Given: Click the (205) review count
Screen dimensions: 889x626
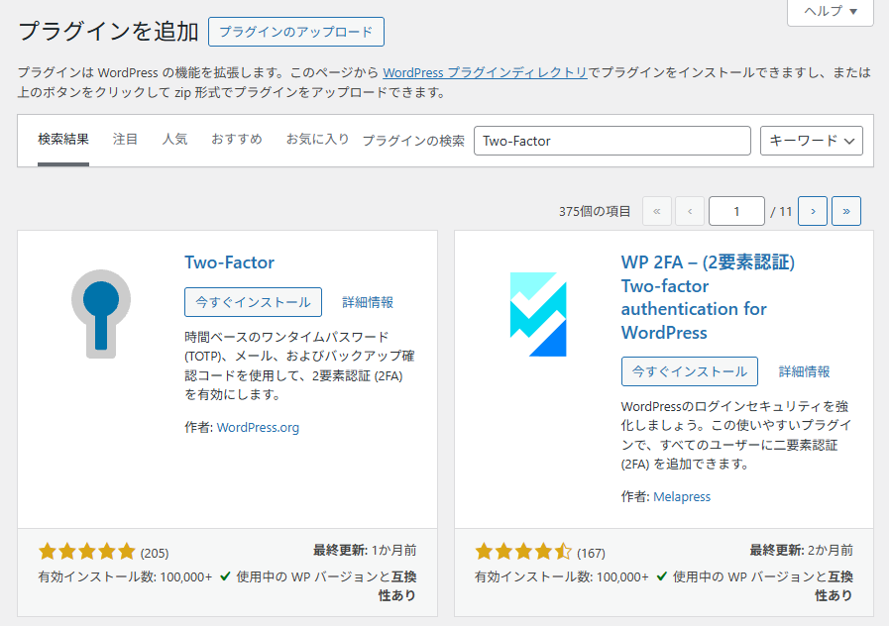Looking at the screenshot, I should [155, 553].
